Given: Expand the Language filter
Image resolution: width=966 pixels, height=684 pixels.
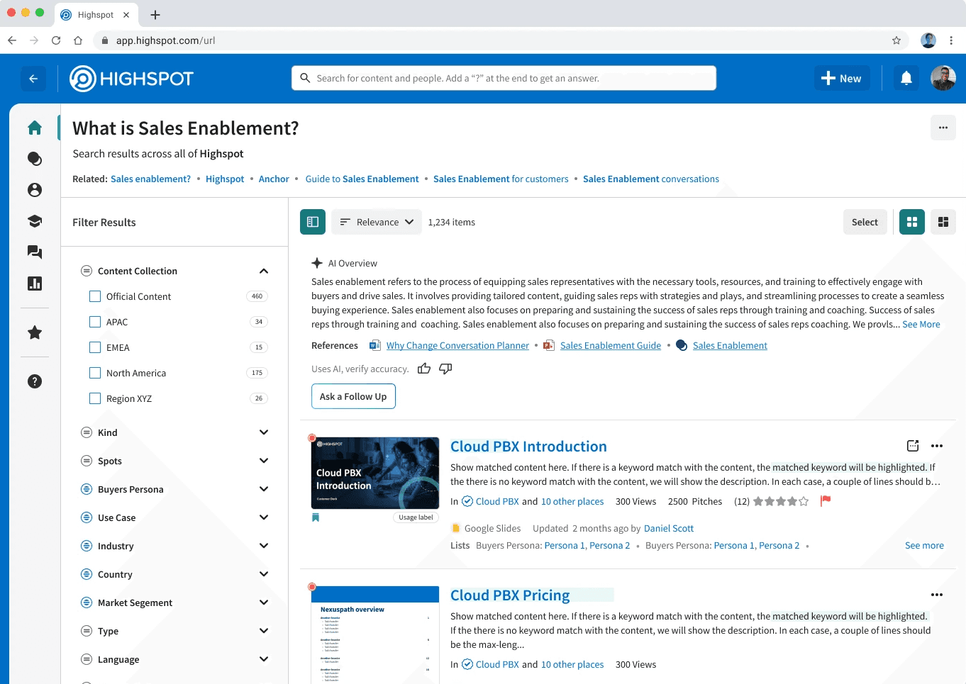Looking at the screenshot, I should pyautogui.click(x=264, y=659).
